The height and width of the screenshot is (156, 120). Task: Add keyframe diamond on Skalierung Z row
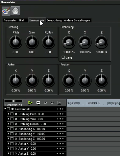(x=60, y=139)
